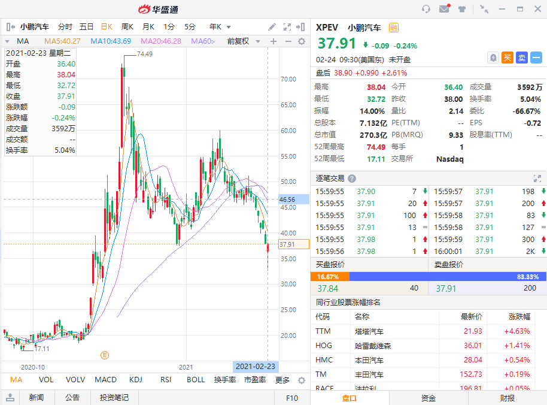Click bid price 37.84 quote
547x405 pixels.
tap(327, 289)
